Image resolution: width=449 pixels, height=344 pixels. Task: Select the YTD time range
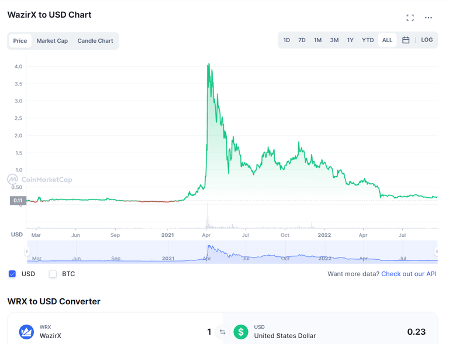(x=368, y=40)
